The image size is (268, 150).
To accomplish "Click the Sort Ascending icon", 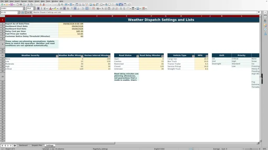I will pos(80,4).
